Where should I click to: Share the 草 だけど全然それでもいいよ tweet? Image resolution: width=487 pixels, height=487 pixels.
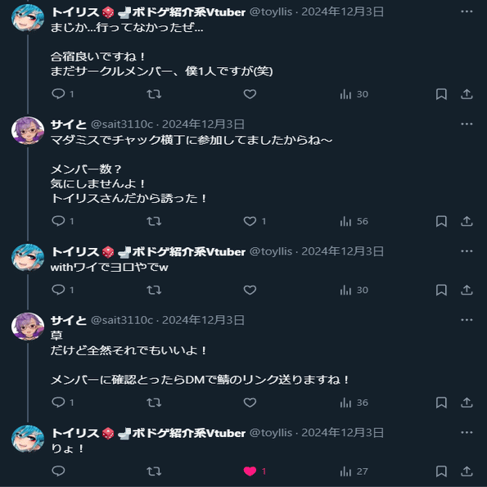click(x=467, y=403)
